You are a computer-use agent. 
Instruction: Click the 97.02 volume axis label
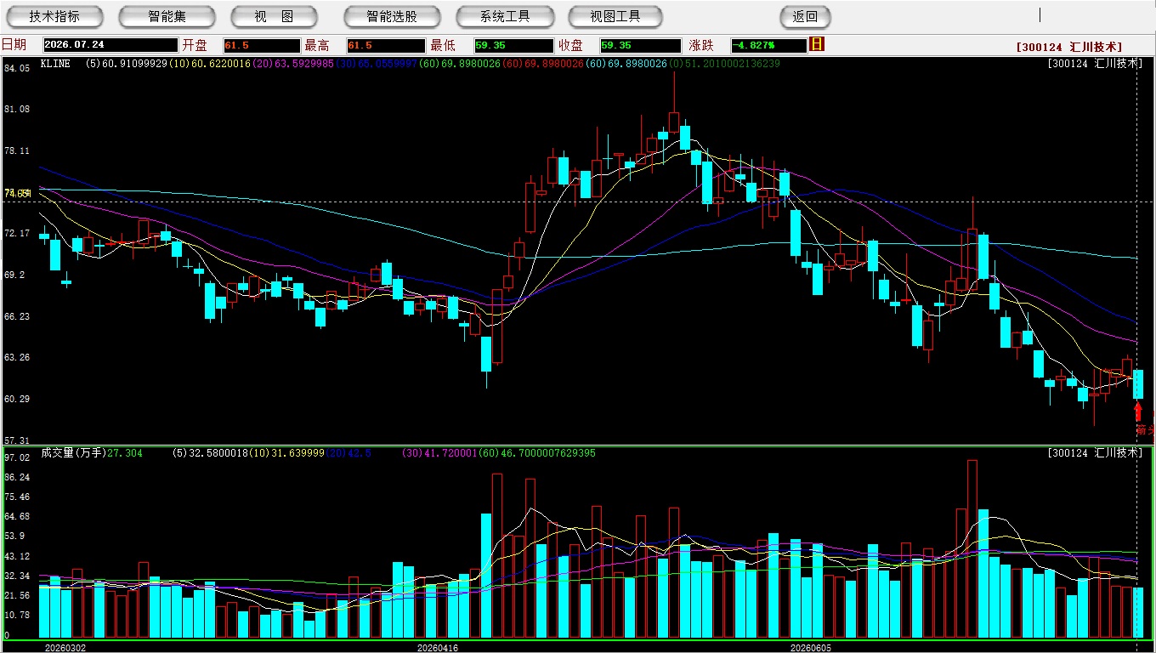(x=17, y=457)
